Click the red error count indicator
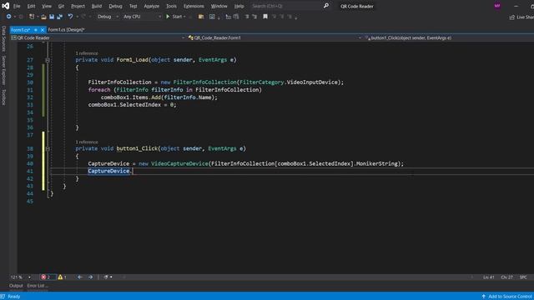 pos(46,277)
